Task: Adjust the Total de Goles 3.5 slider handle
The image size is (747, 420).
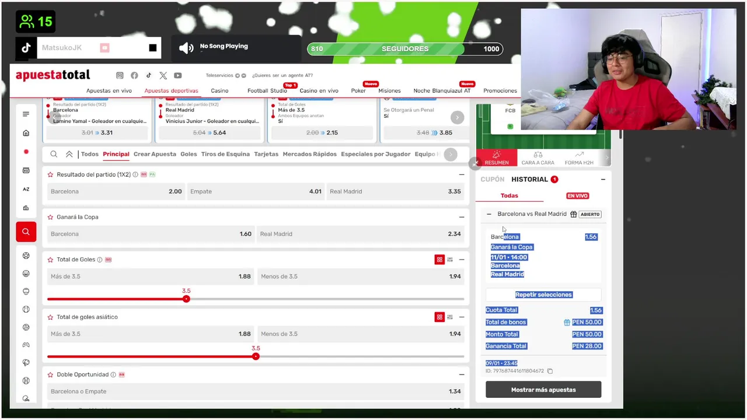Action: tap(186, 299)
